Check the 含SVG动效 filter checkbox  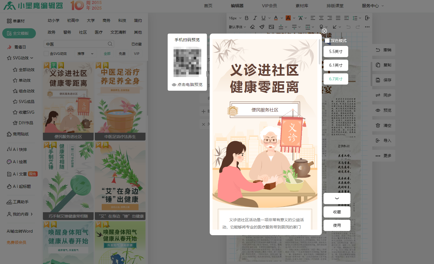tap(47, 53)
